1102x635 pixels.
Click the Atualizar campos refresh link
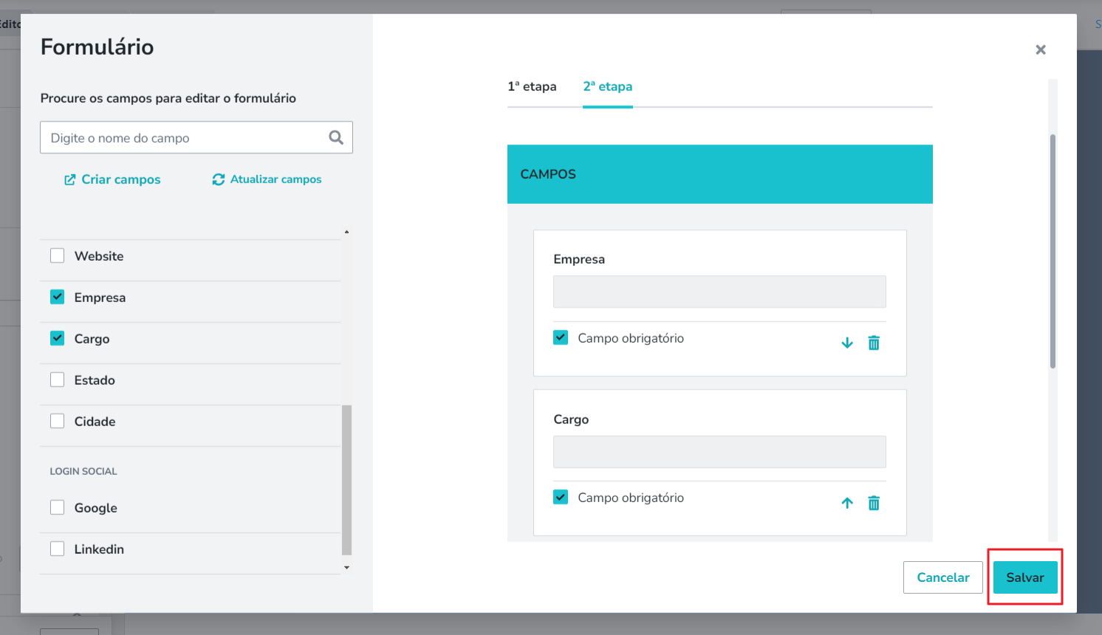(267, 179)
